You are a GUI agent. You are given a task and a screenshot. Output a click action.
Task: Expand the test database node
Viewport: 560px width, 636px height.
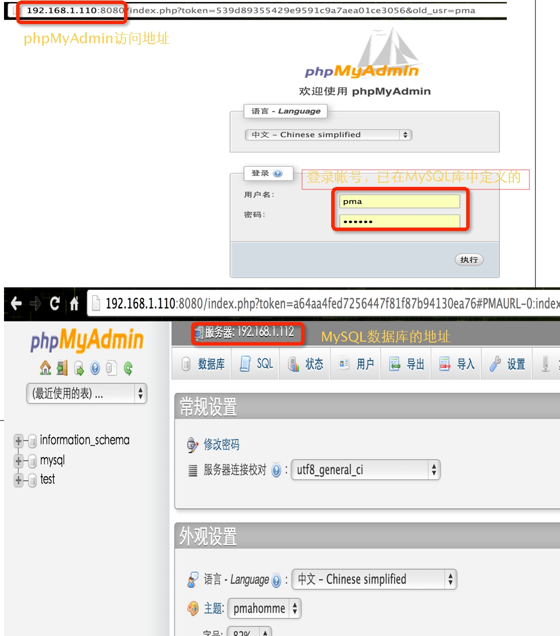pos(19,480)
